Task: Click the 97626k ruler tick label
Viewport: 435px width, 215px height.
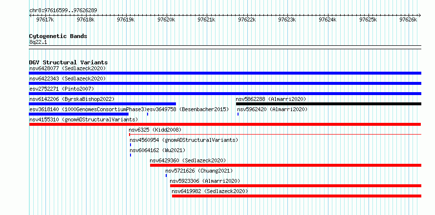Action: tap(409, 20)
